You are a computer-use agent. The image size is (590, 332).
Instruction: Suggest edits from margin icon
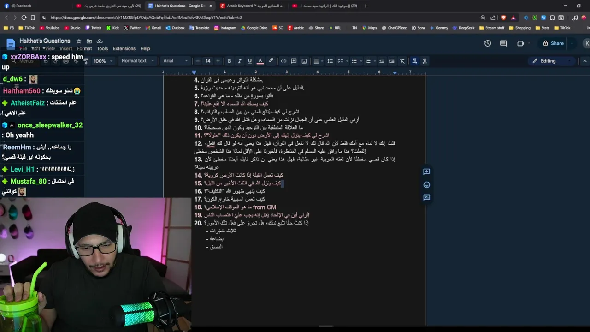[x=426, y=197]
